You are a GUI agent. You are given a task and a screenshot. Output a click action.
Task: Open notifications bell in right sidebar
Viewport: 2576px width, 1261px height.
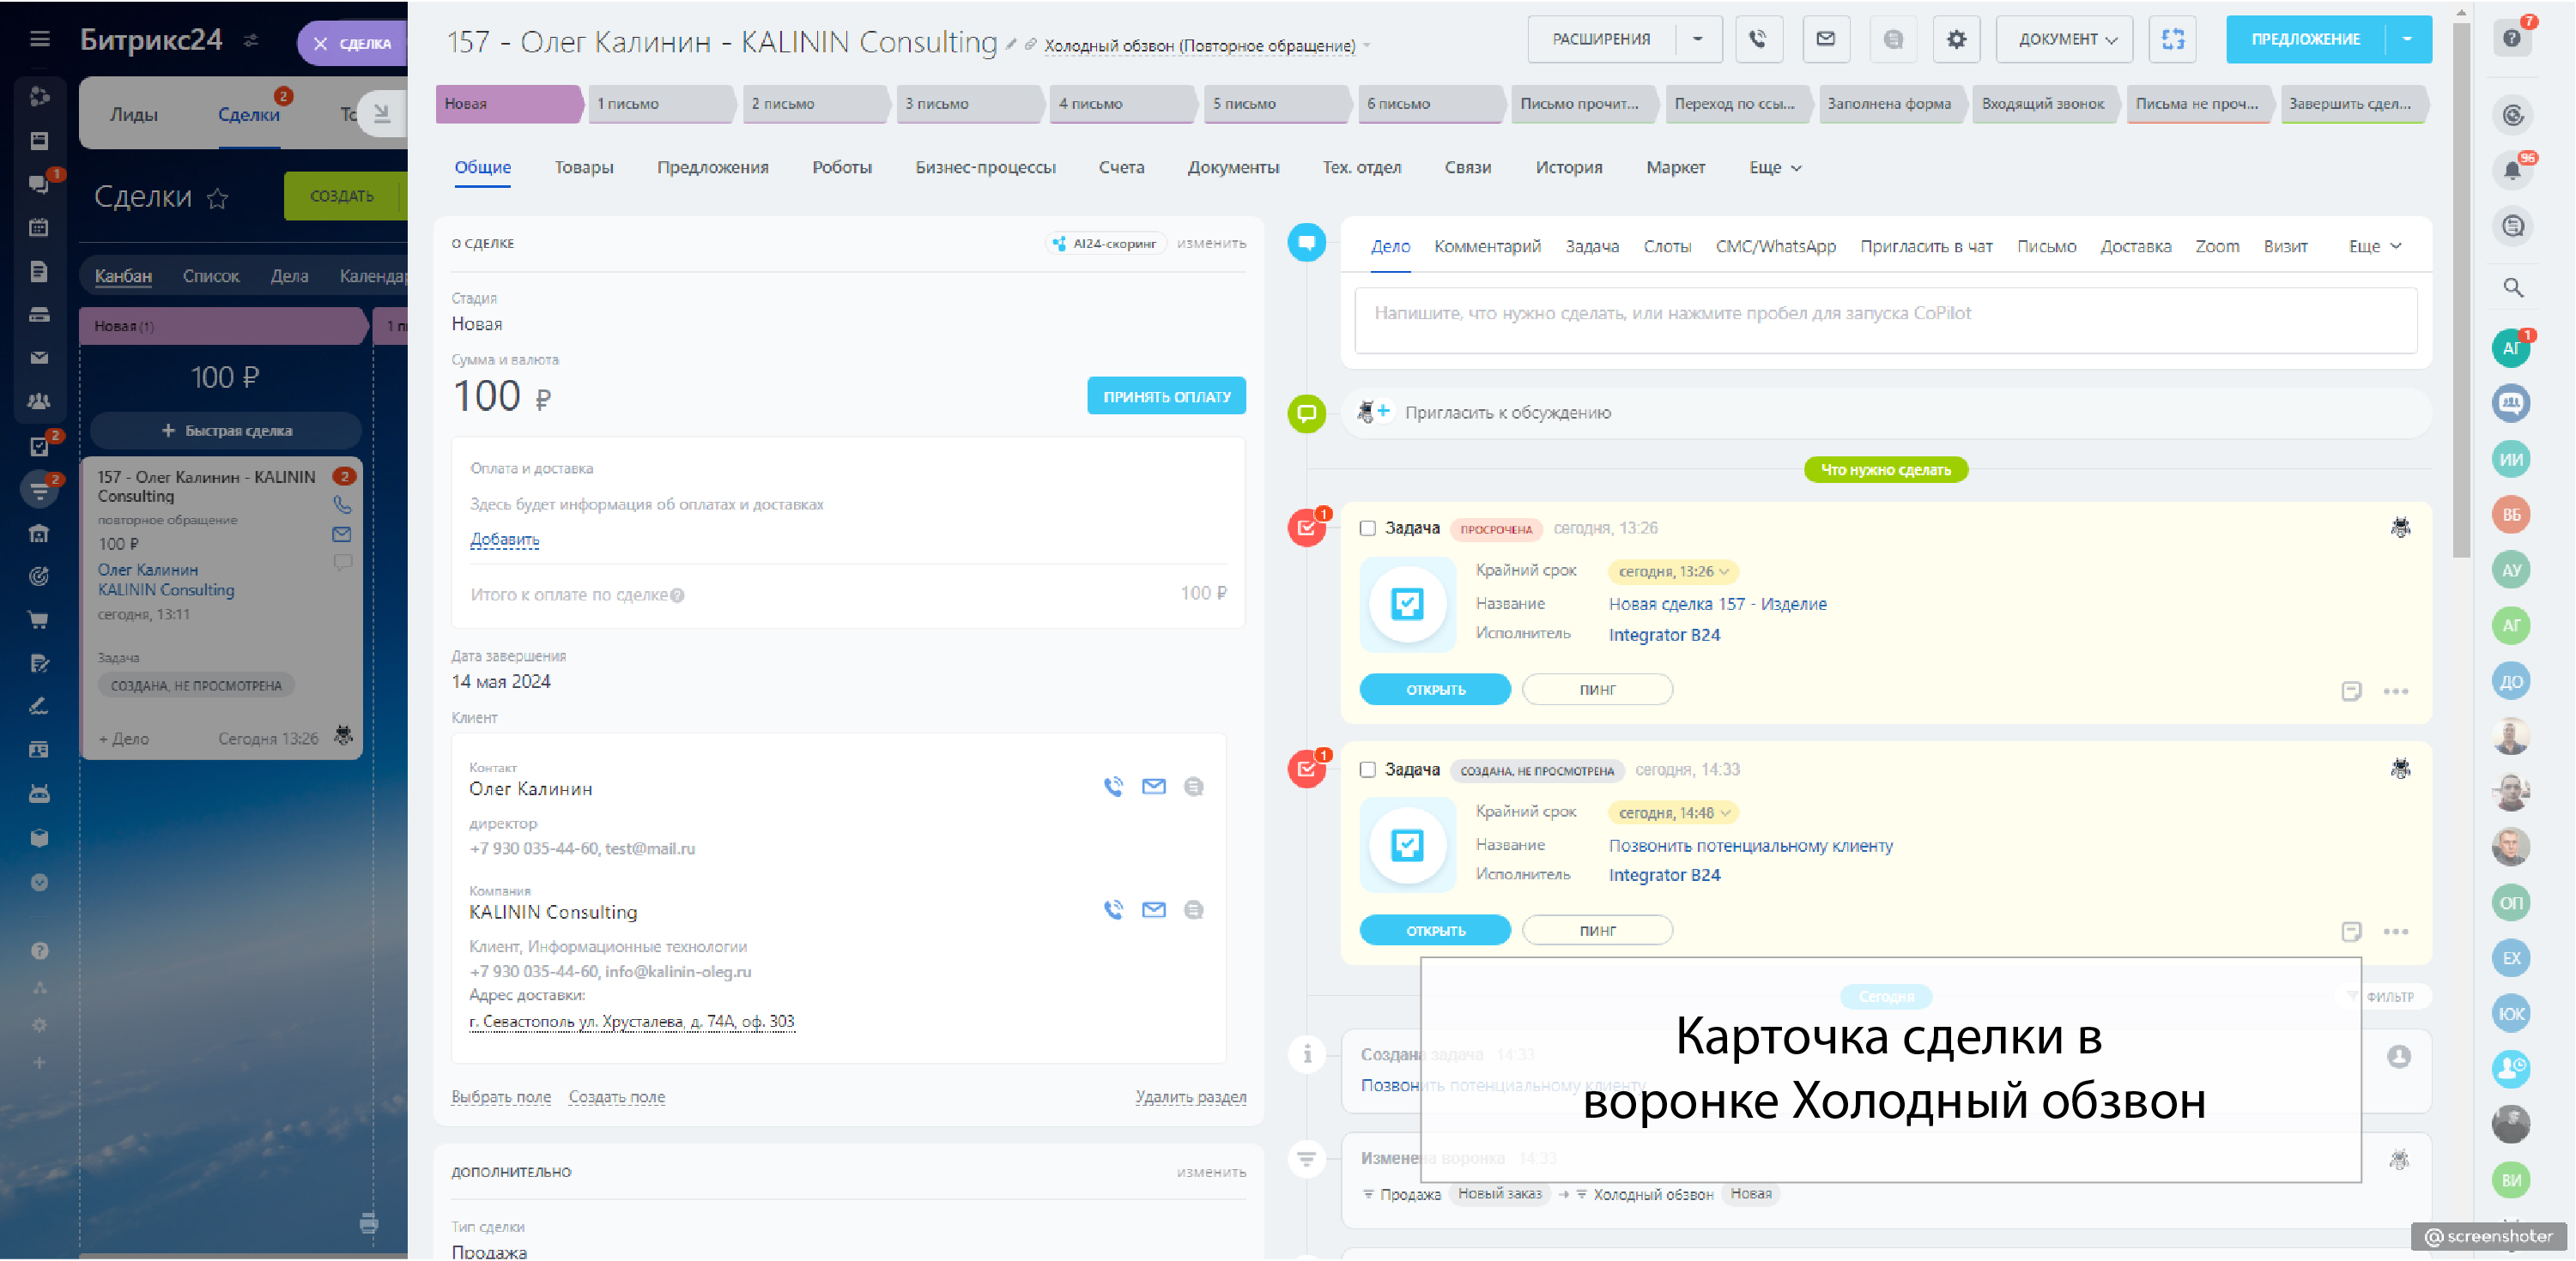coord(2512,171)
